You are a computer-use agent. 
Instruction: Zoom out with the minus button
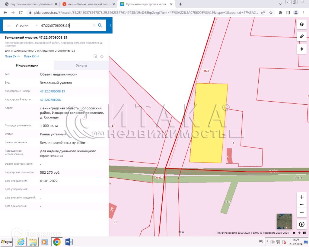point(302,212)
